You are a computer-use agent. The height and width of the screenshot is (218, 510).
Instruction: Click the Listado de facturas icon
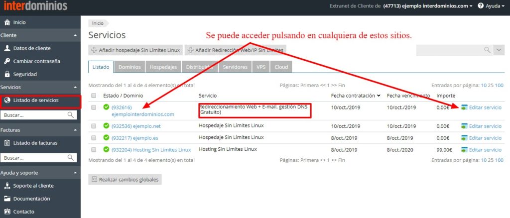click(x=7, y=143)
